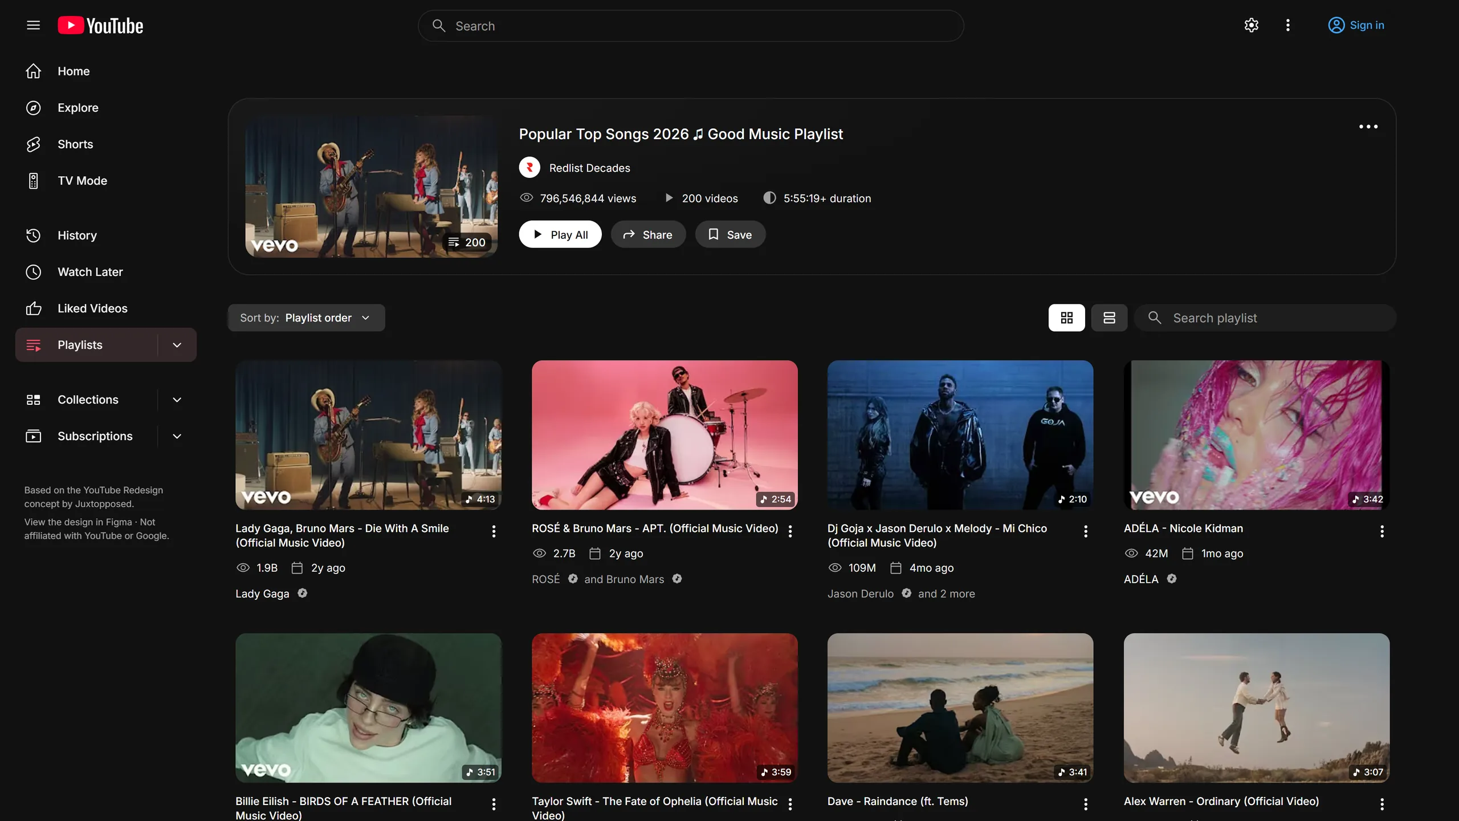The width and height of the screenshot is (1459, 821).
Task: Click the search magnifier icon in top bar
Action: pyautogui.click(x=438, y=26)
